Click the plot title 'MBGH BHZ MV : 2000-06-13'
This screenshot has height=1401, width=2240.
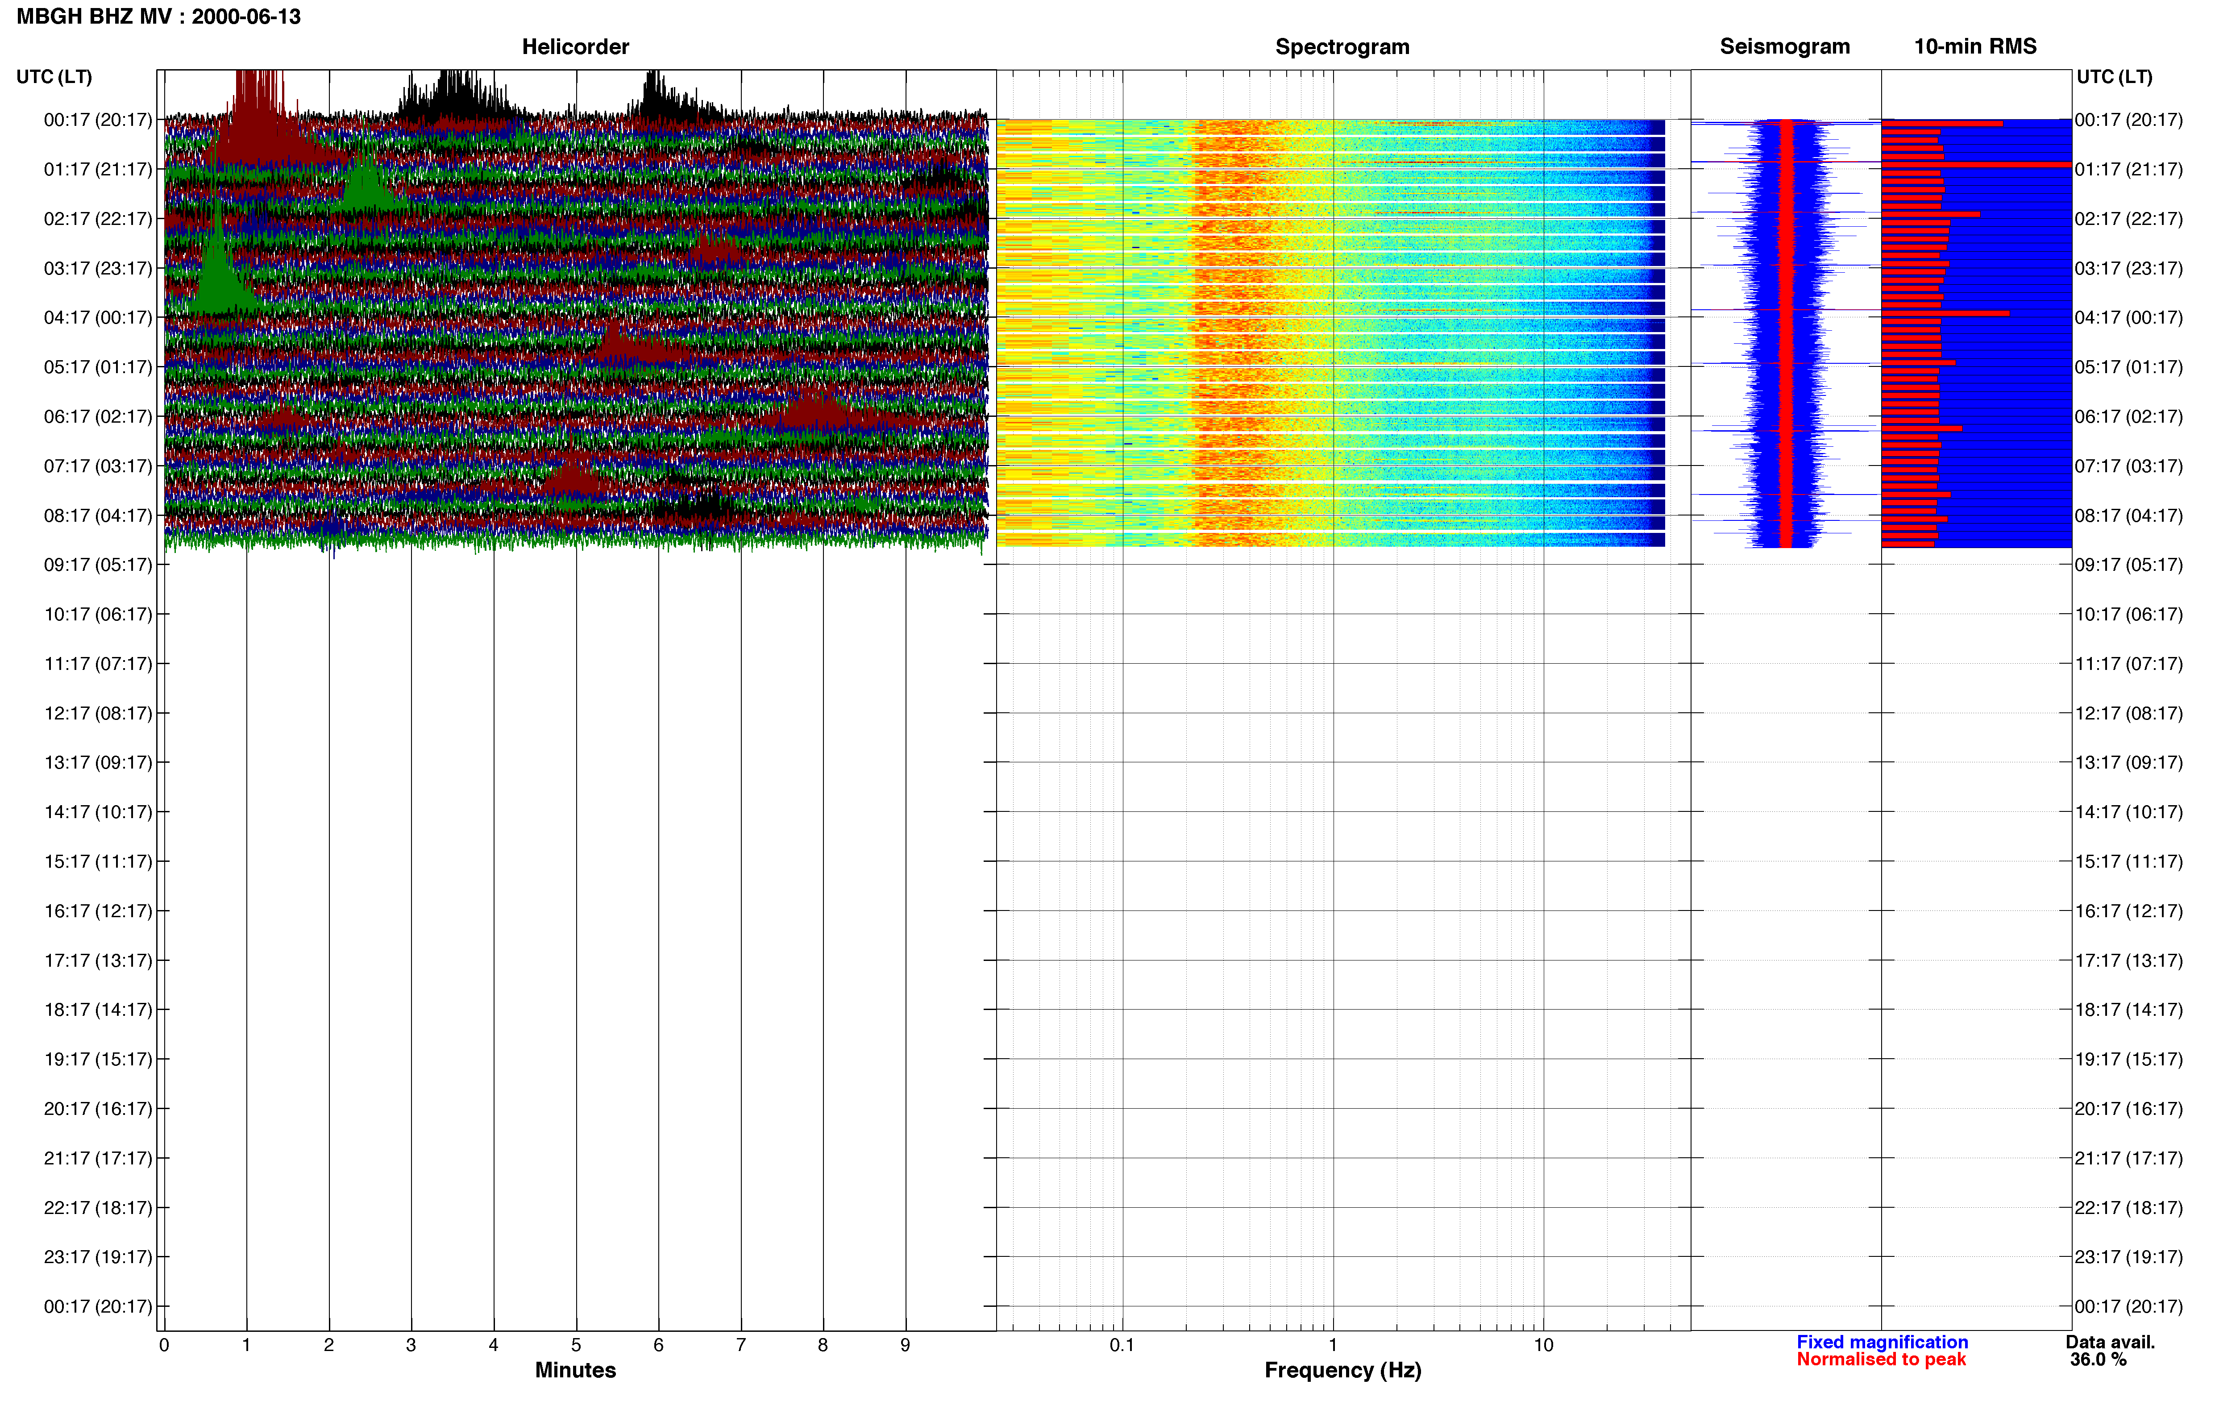click(x=158, y=17)
